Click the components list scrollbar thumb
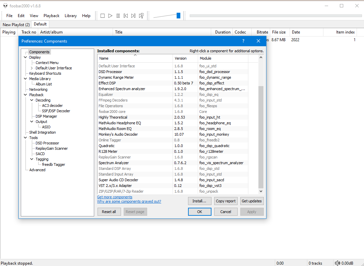 [261, 137]
